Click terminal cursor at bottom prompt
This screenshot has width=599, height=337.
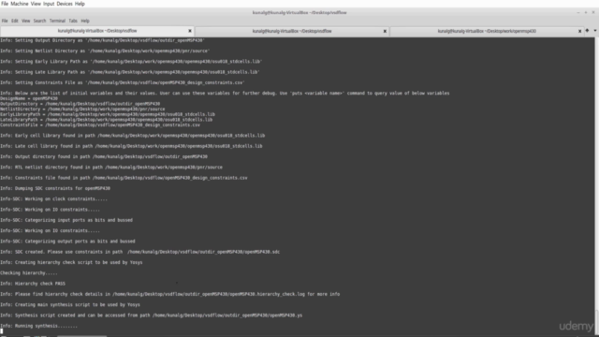click(x=2, y=331)
